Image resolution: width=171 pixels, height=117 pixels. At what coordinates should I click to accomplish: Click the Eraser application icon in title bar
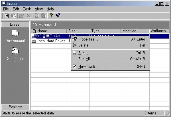[x=4, y=4]
